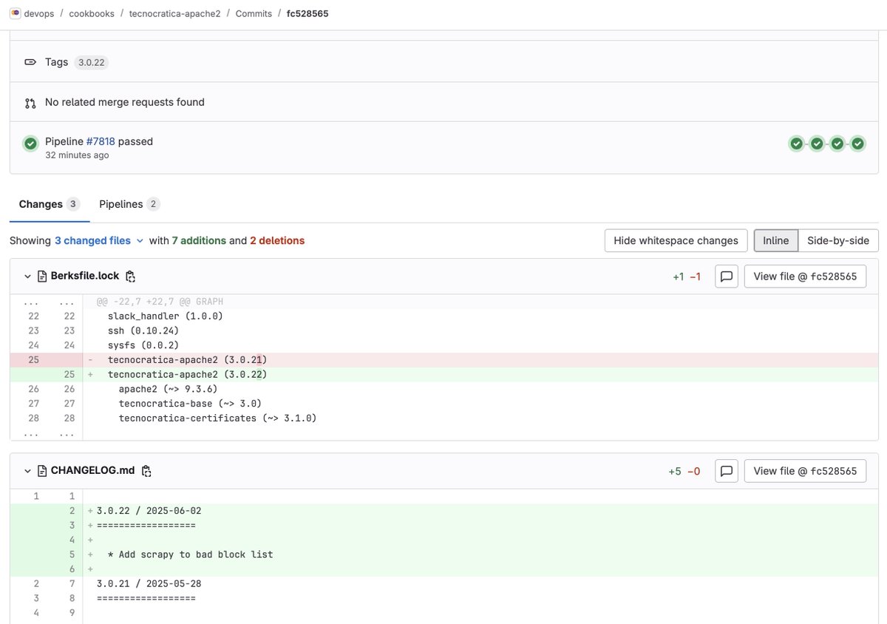Go to devops breadcrumb
Image resolution: width=887 pixels, height=624 pixels.
(x=39, y=13)
